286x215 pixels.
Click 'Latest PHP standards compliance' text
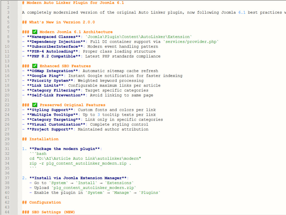click(x=123, y=56)
